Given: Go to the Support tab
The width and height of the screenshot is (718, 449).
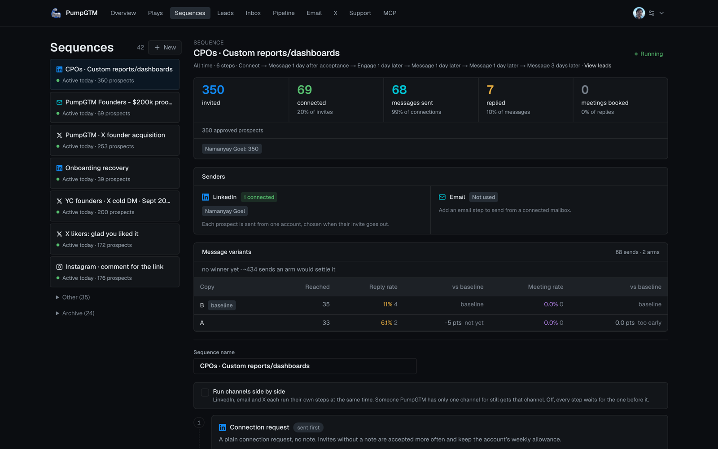Looking at the screenshot, I should [x=360, y=13].
